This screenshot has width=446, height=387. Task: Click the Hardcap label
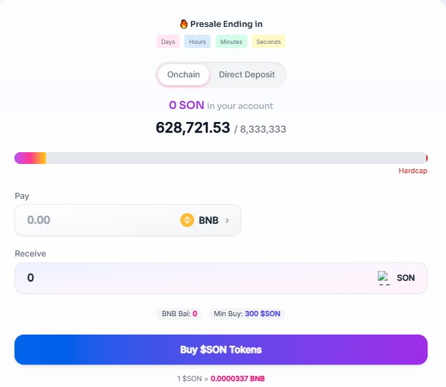[x=413, y=171]
